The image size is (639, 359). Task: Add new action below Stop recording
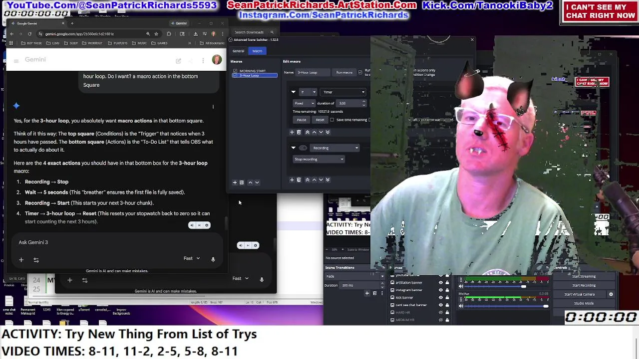(292, 180)
